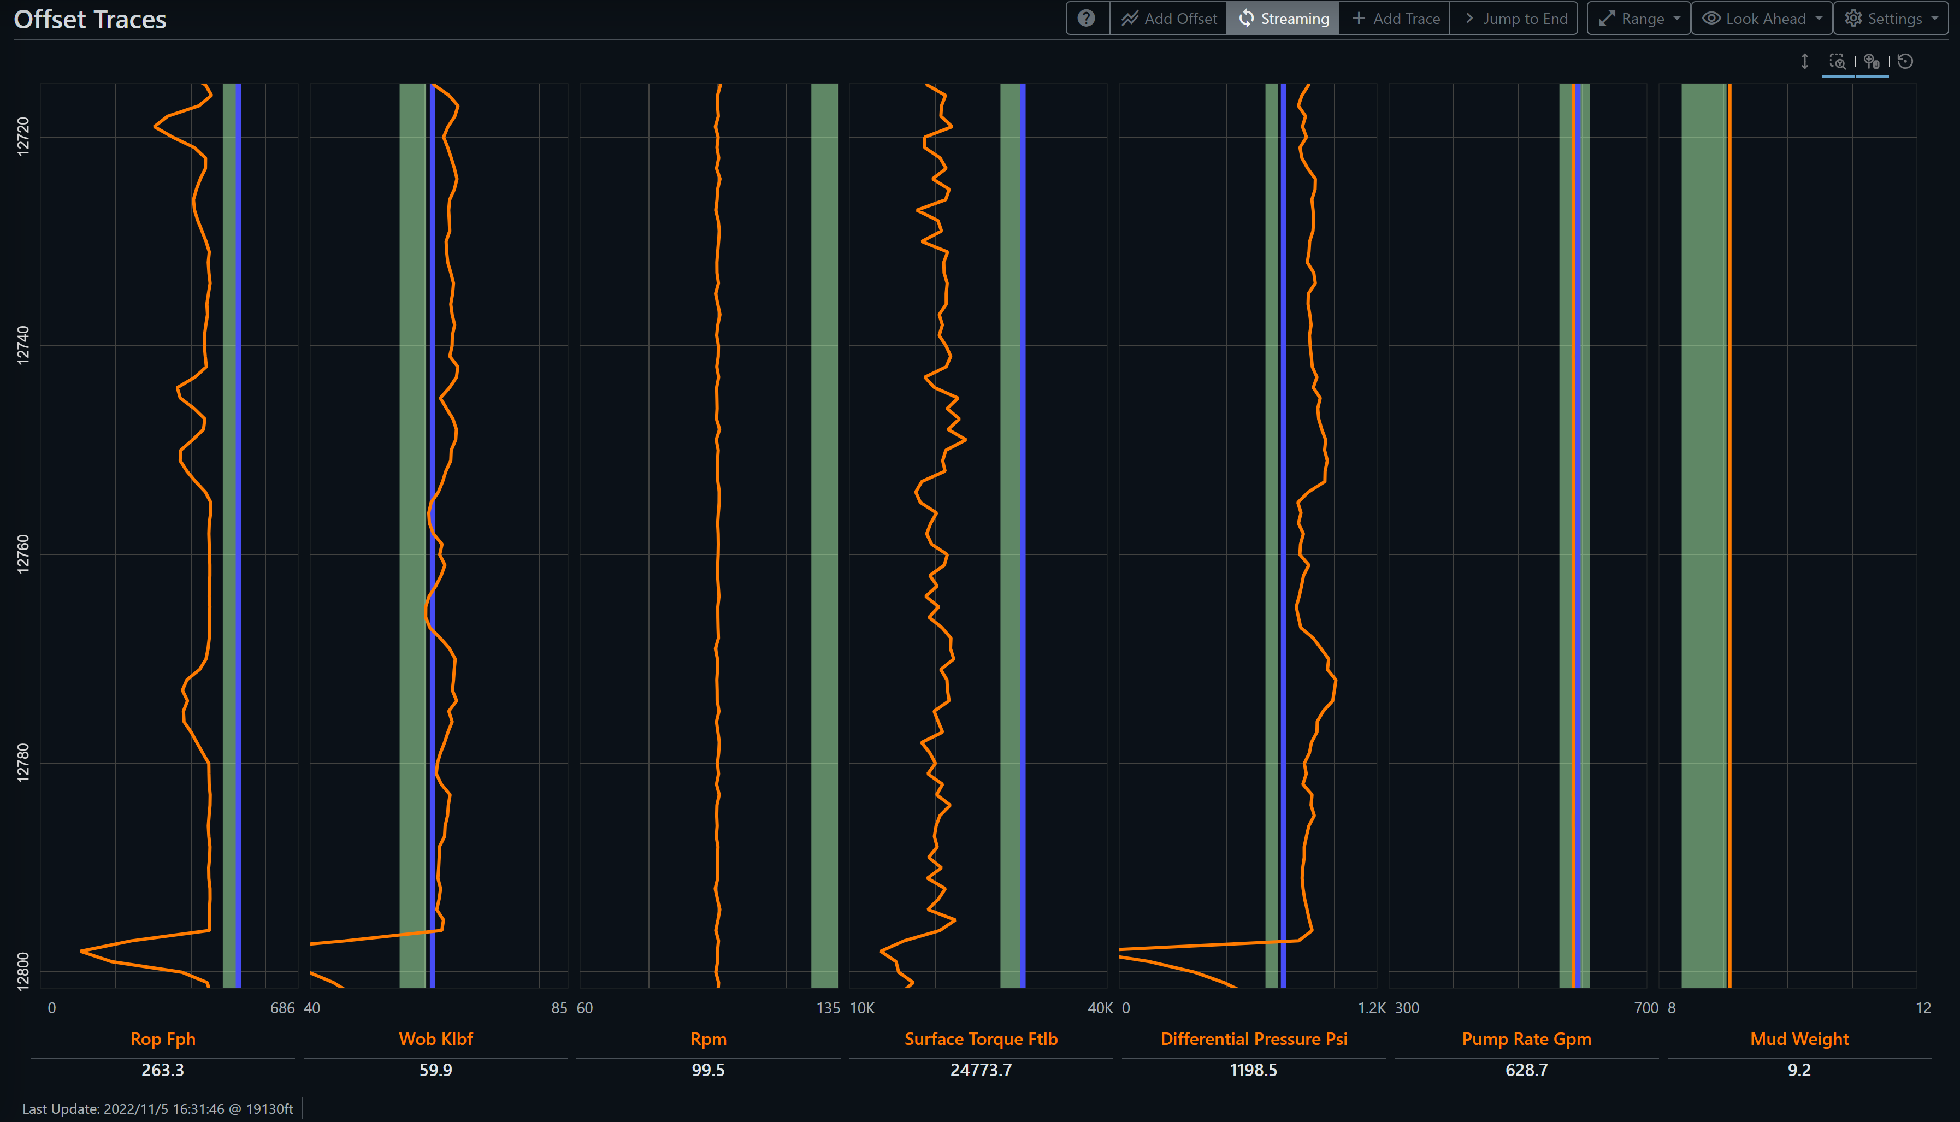Image resolution: width=1960 pixels, height=1122 pixels.
Task: Select the Rop Fph trace label
Action: tap(163, 1039)
